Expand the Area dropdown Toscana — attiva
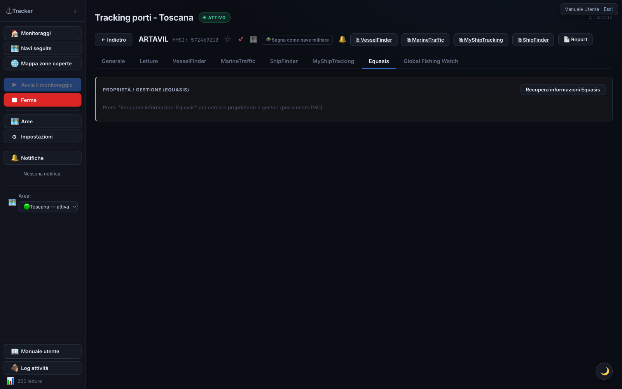 point(48,207)
